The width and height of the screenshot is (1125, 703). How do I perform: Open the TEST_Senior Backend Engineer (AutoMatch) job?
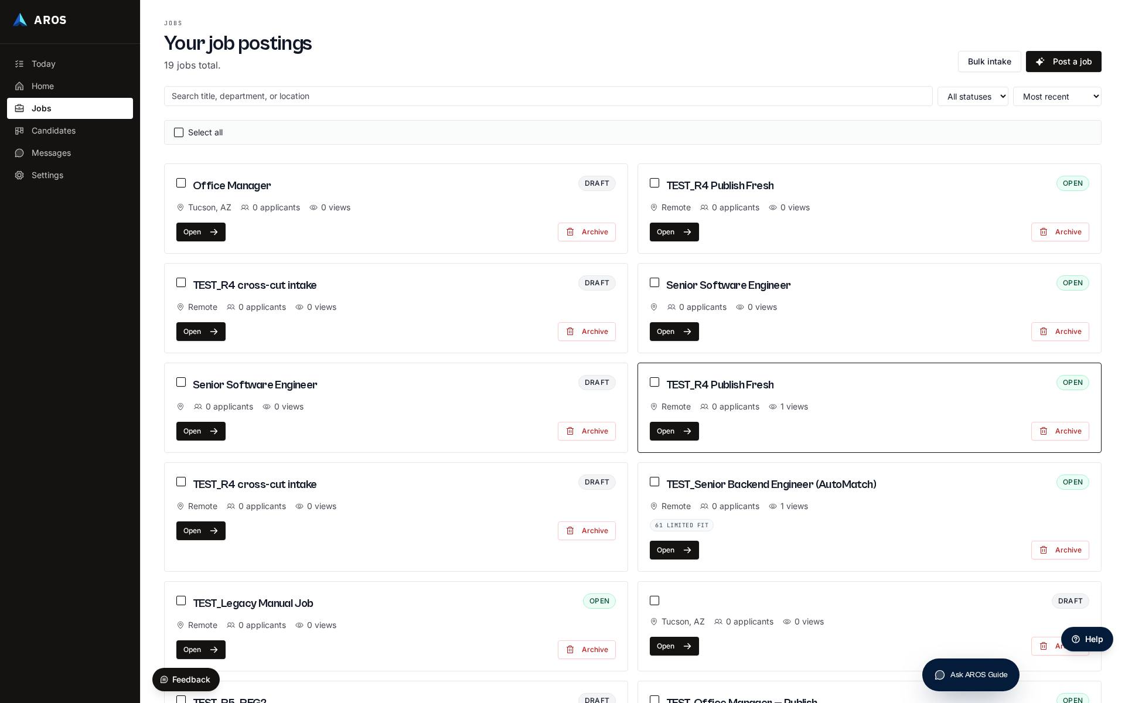point(674,550)
